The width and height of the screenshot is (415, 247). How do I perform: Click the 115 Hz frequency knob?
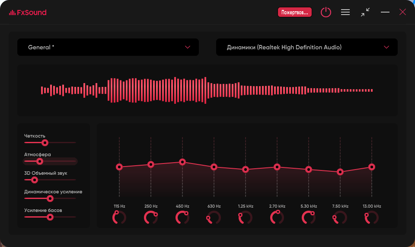(119, 217)
